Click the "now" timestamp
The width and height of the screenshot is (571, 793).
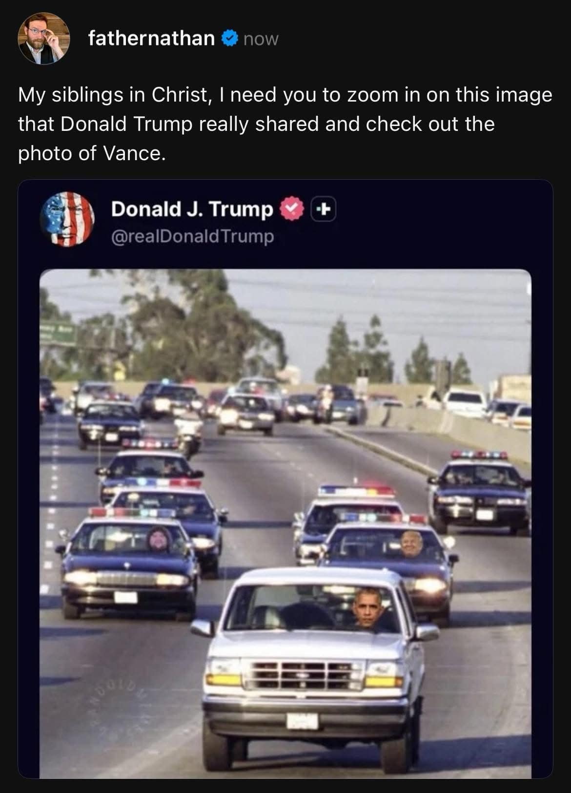tap(261, 39)
